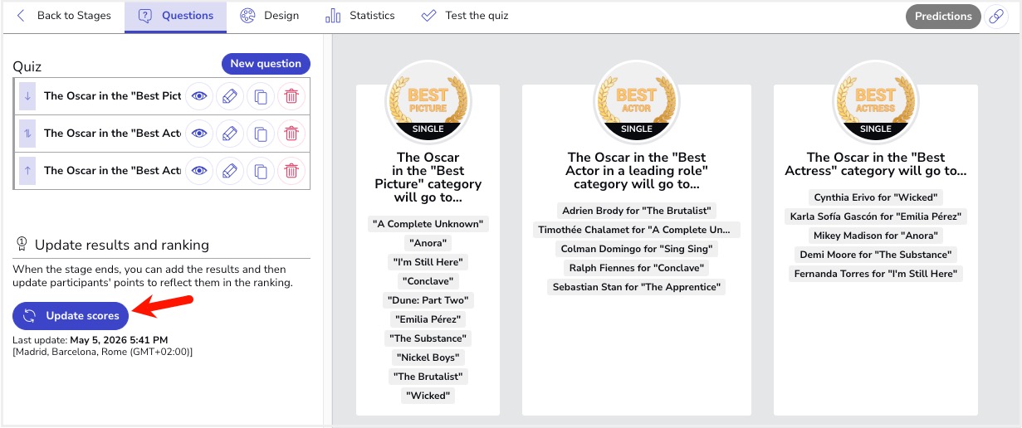Copy quiz link using chain icon
The height and width of the screenshot is (428, 1022).
[996, 17]
